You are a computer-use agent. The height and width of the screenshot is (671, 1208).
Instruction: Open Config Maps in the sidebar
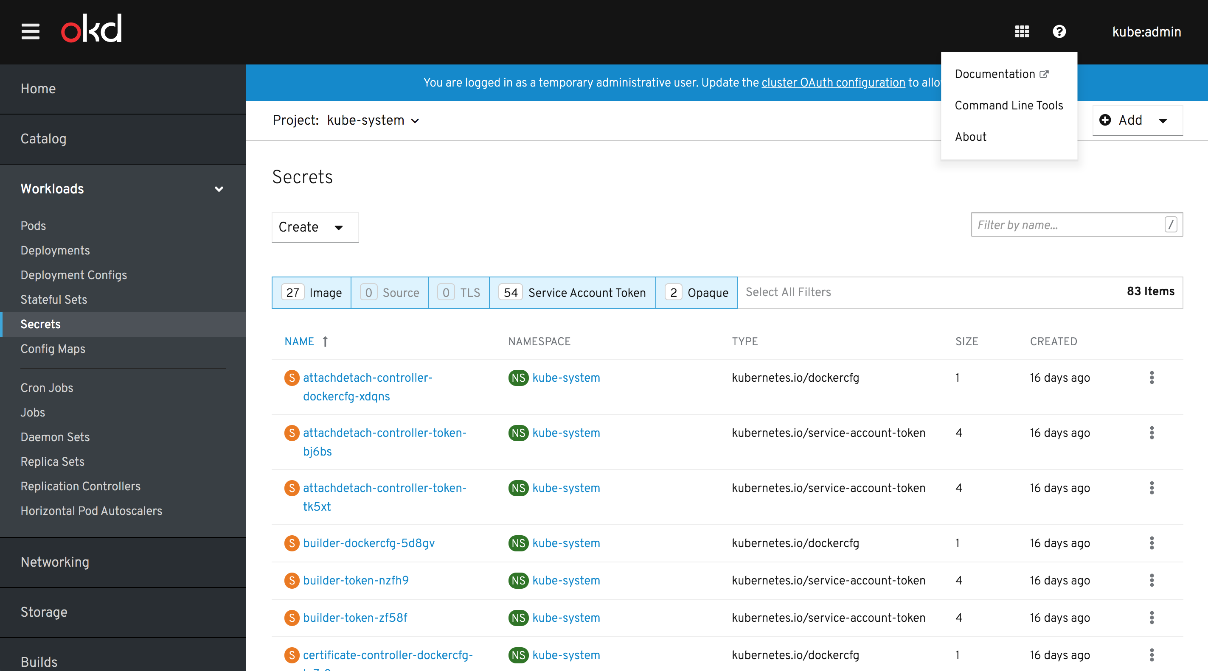coord(53,349)
